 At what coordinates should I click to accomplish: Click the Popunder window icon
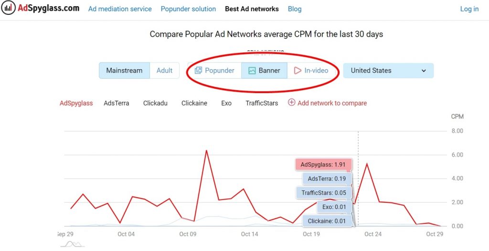[x=198, y=71]
